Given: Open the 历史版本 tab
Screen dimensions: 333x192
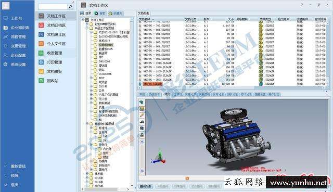Looking at the screenshot, I should tap(154, 94).
